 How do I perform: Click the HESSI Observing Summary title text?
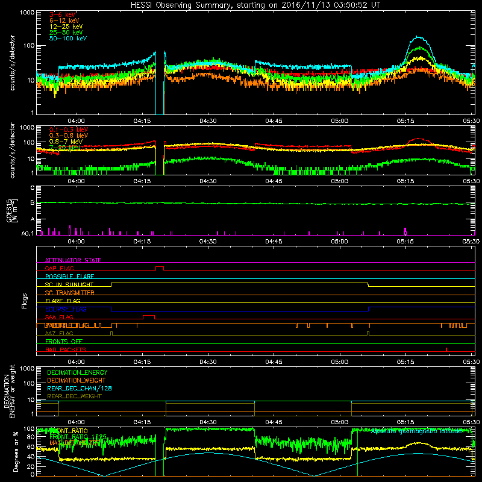pyautogui.click(x=255, y=5)
